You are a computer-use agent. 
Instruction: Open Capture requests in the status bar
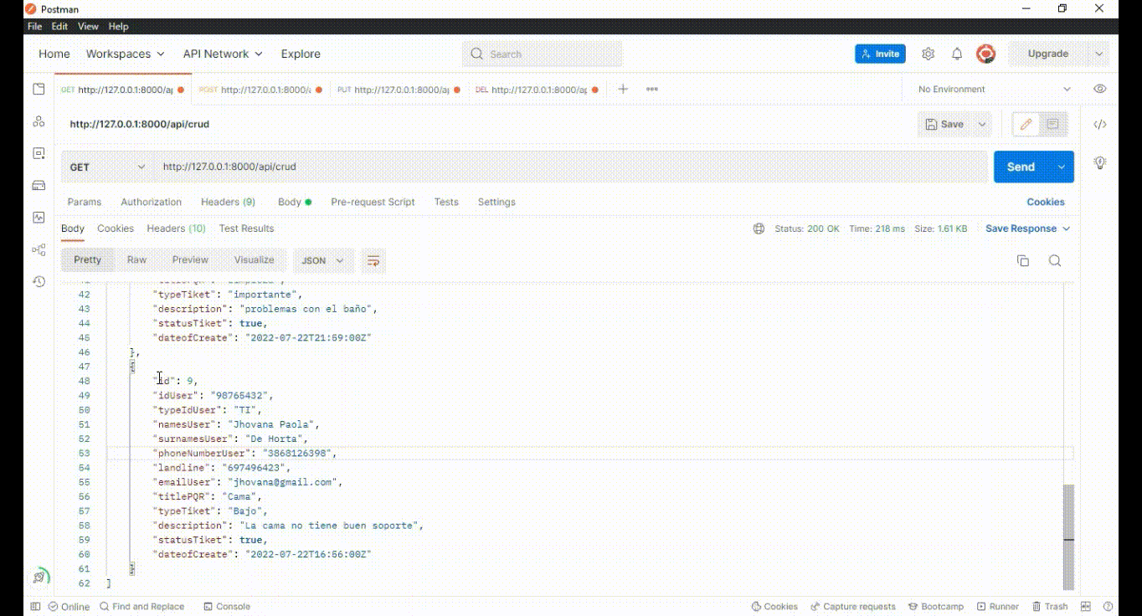(853, 607)
